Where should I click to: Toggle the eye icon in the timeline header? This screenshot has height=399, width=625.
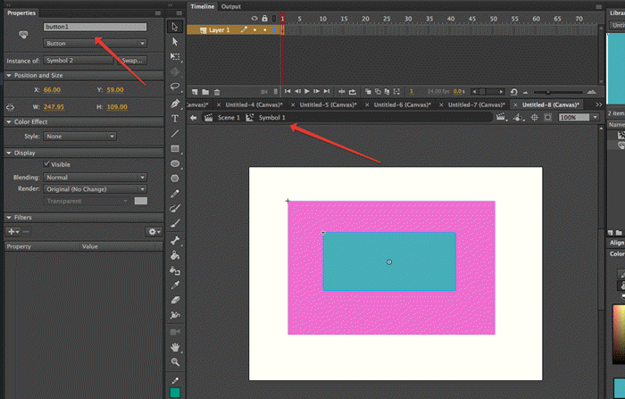254,18
